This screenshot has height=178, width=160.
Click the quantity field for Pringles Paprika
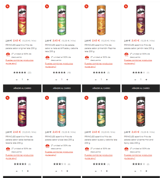click(x=101, y=80)
